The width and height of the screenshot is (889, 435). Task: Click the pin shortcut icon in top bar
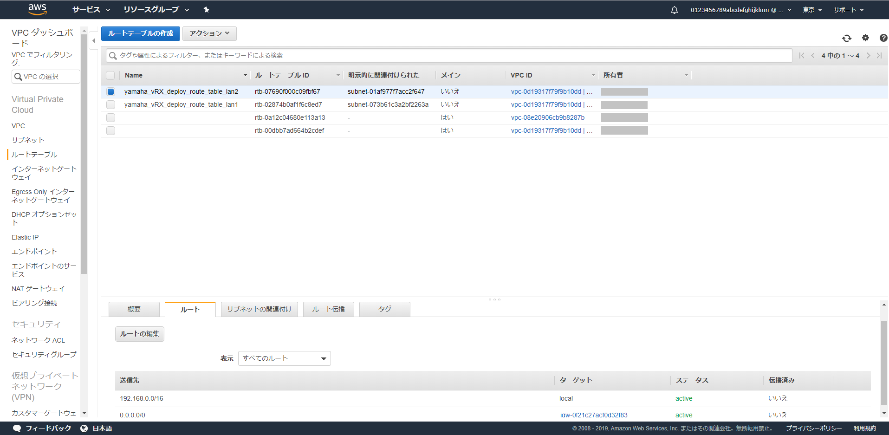click(x=207, y=10)
